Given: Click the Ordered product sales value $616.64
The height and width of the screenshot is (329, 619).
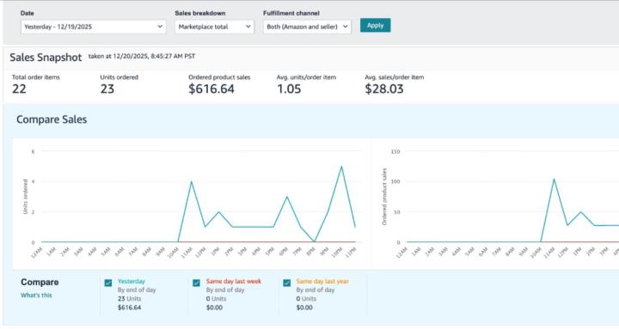Looking at the screenshot, I should pos(211,88).
